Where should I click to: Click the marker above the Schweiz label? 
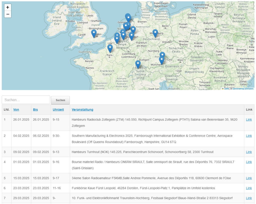[x=138, y=64]
